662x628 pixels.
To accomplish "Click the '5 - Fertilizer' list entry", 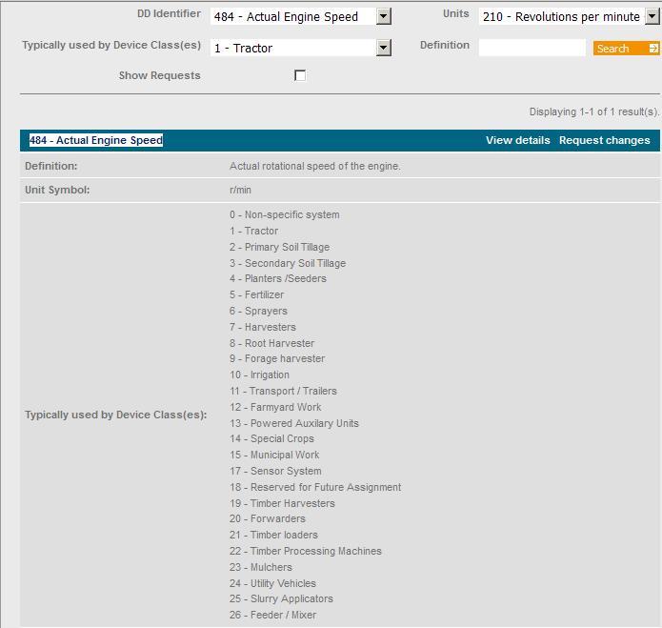I will coord(256,294).
